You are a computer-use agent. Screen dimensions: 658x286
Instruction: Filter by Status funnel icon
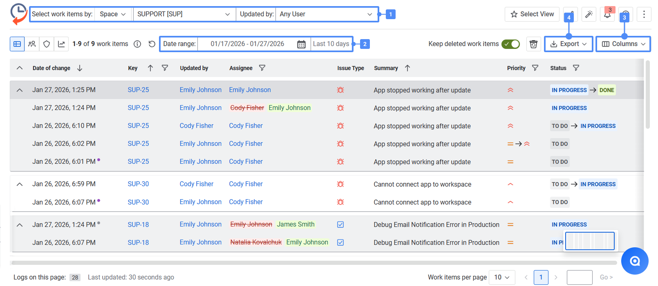coord(576,68)
